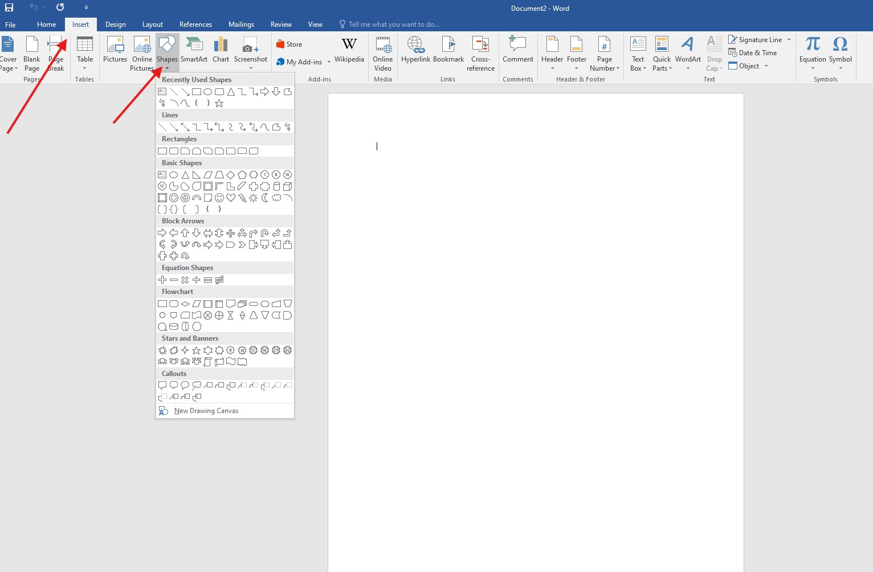Switch to the Design tab
873x572 pixels.
[x=115, y=24]
